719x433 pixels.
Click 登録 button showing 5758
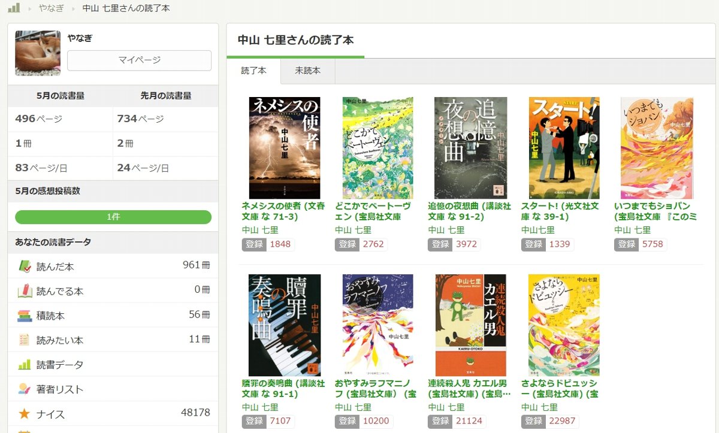pyautogui.click(x=626, y=244)
